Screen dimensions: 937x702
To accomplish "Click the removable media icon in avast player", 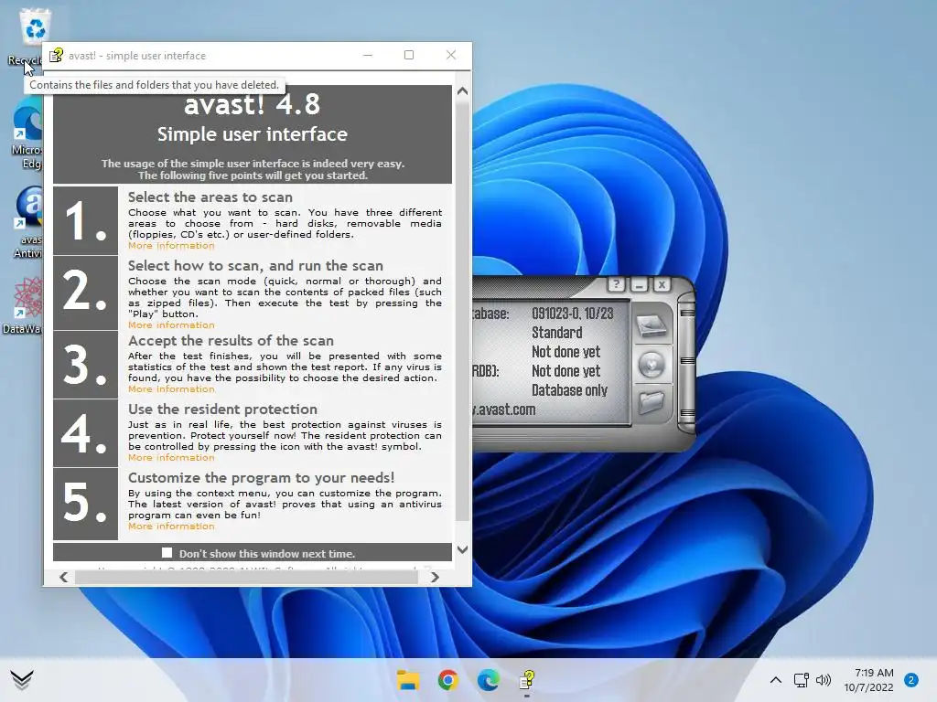I will [651, 364].
